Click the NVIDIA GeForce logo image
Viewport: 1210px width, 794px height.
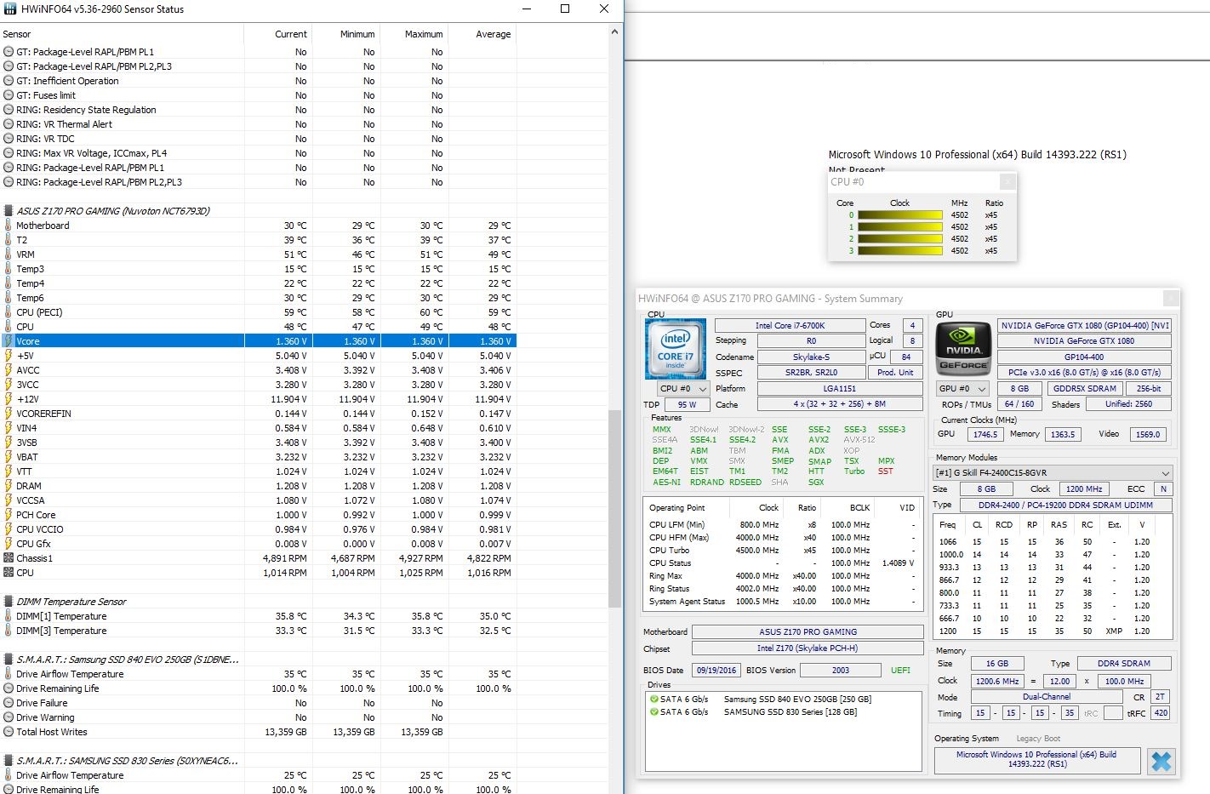[x=963, y=349]
